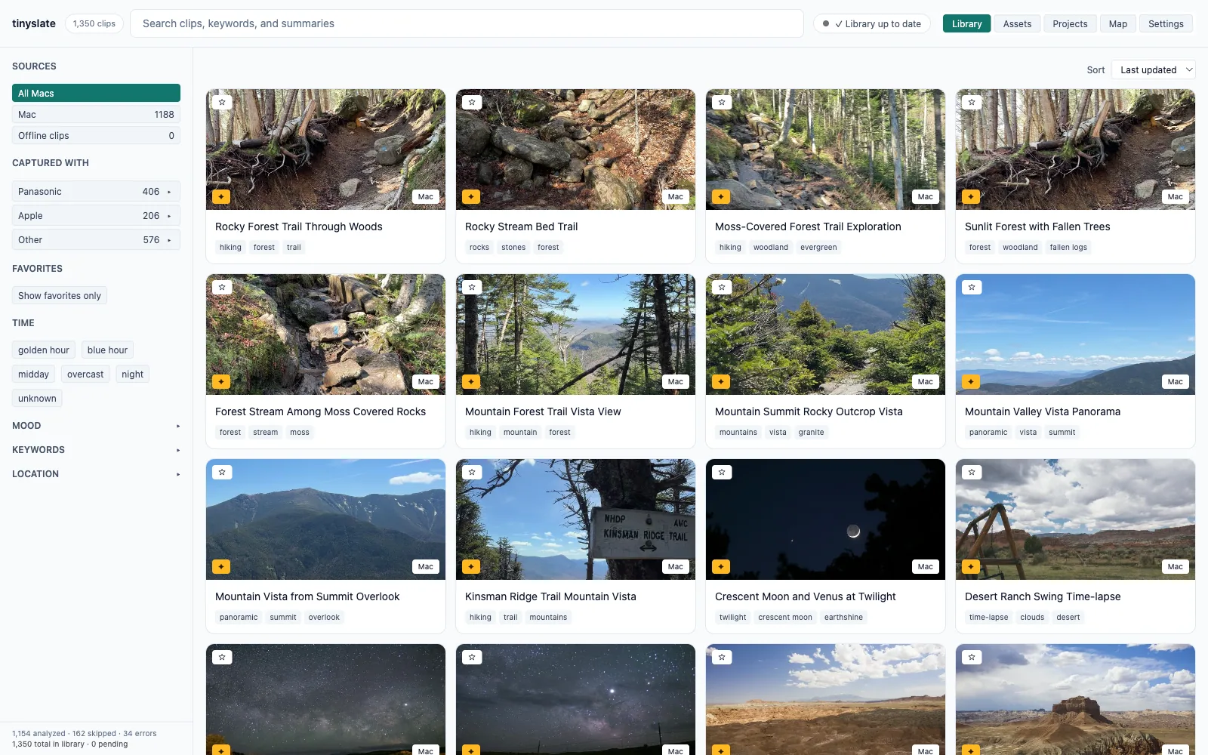Focus the search clips input field

coord(467,23)
